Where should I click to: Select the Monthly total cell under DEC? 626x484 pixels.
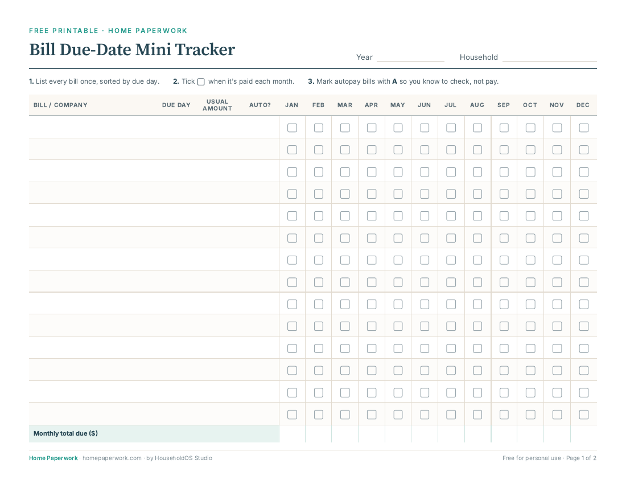(584, 434)
